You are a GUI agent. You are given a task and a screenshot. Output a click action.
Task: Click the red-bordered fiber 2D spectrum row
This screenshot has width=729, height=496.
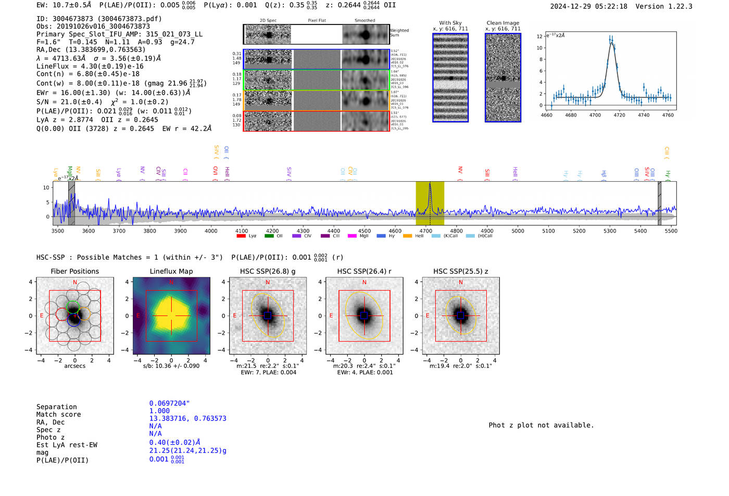tap(316, 121)
